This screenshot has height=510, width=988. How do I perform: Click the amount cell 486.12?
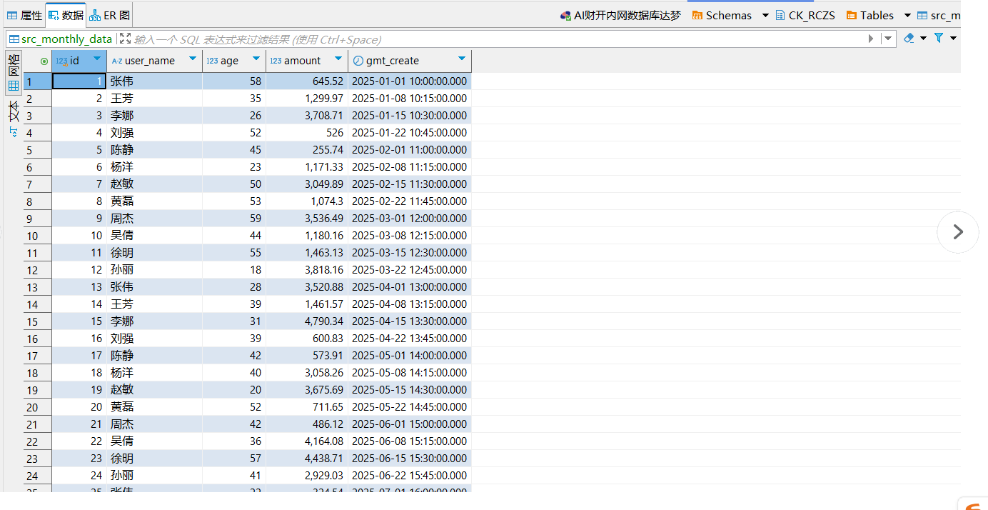(307, 424)
